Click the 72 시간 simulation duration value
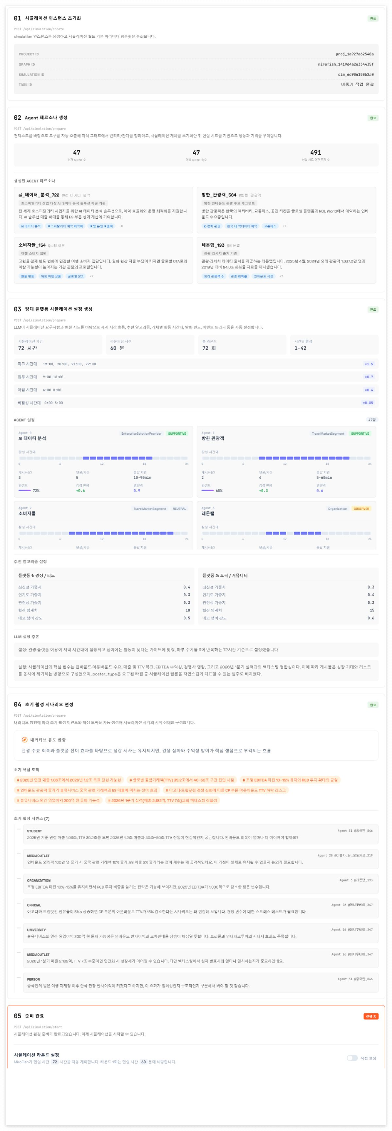392x1131 pixels. point(27,348)
